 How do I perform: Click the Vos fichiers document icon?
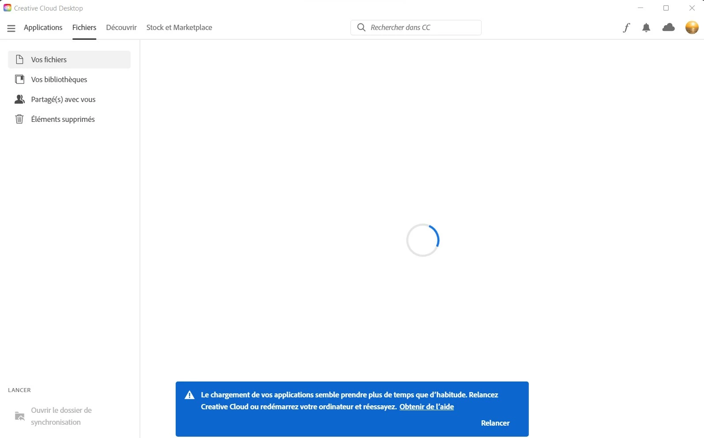19,59
